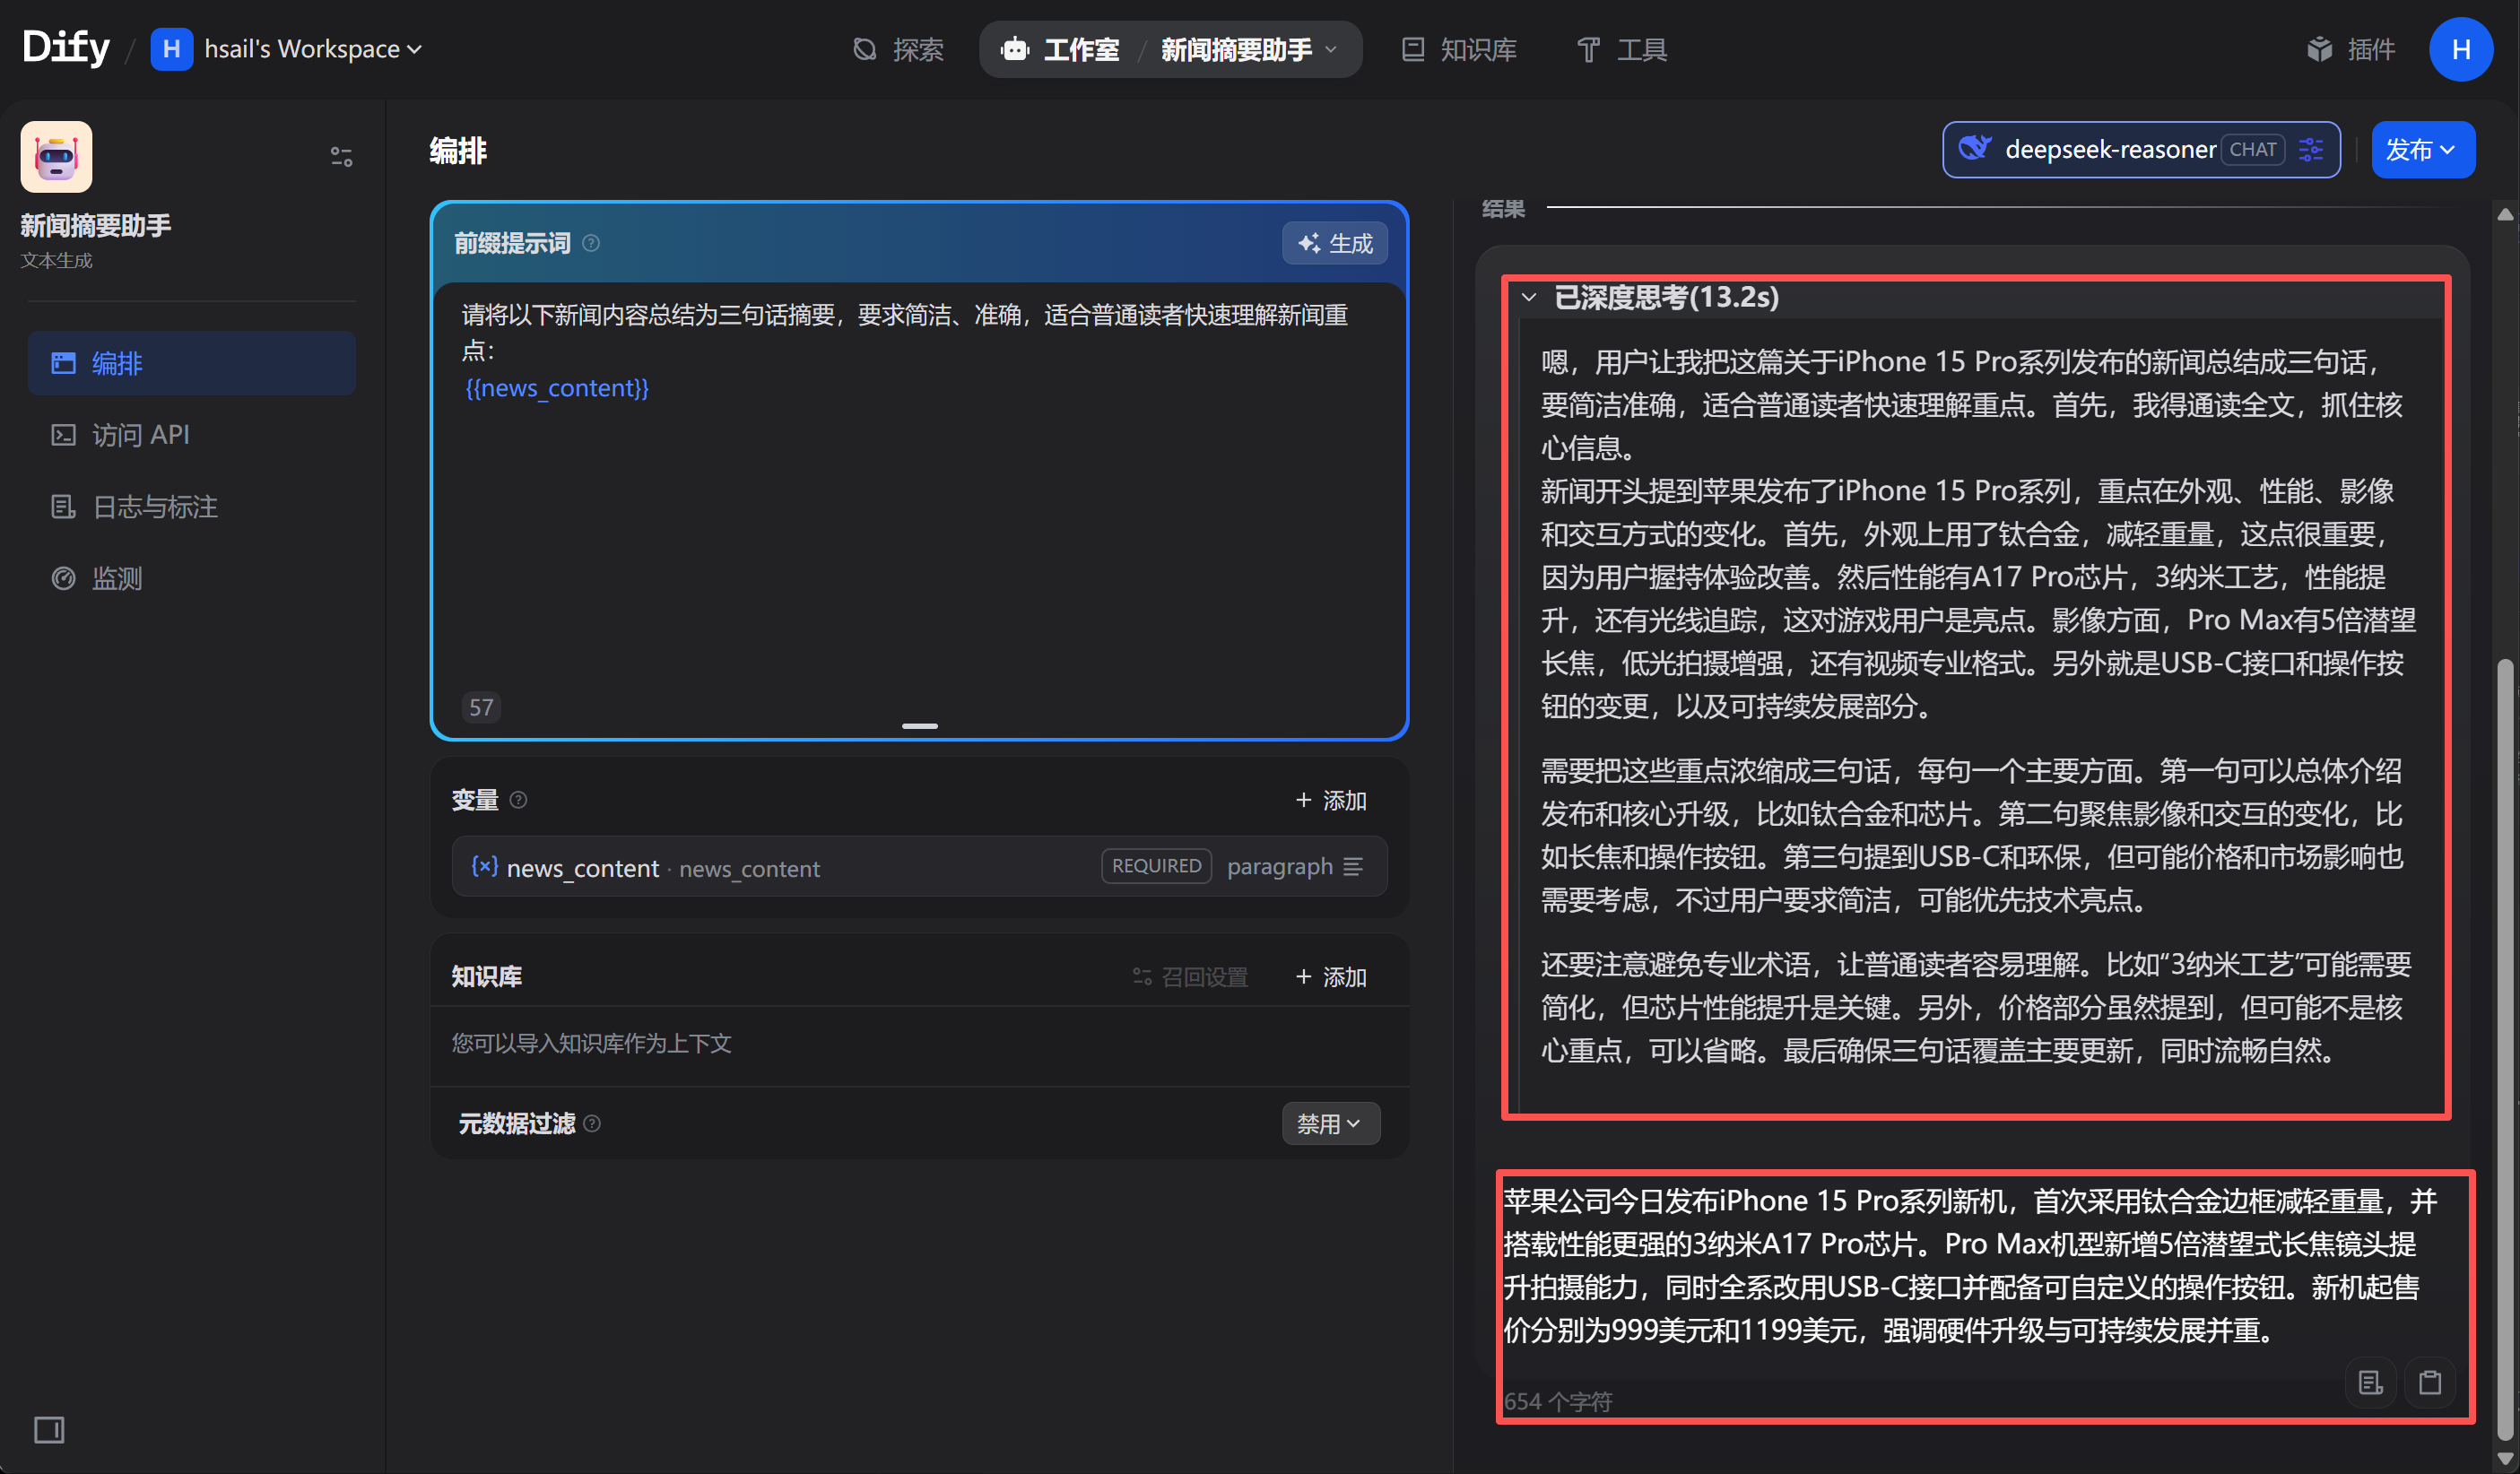Click the blue H workspace avatar

pyautogui.click(x=171, y=49)
